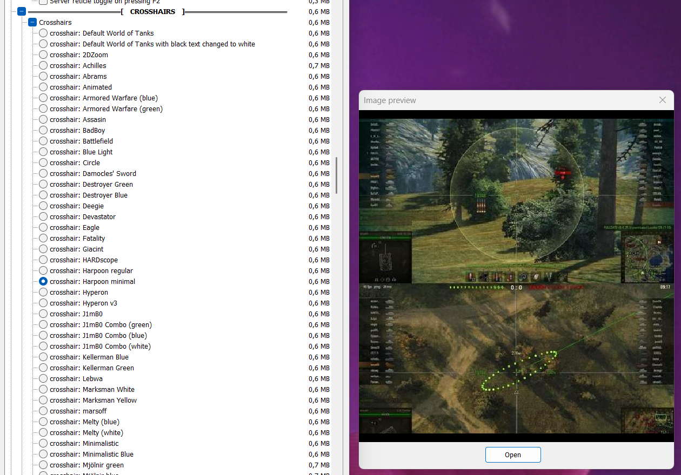Select crosshair: Destroyer Green
The image size is (681, 475).
[x=43, y=184]
